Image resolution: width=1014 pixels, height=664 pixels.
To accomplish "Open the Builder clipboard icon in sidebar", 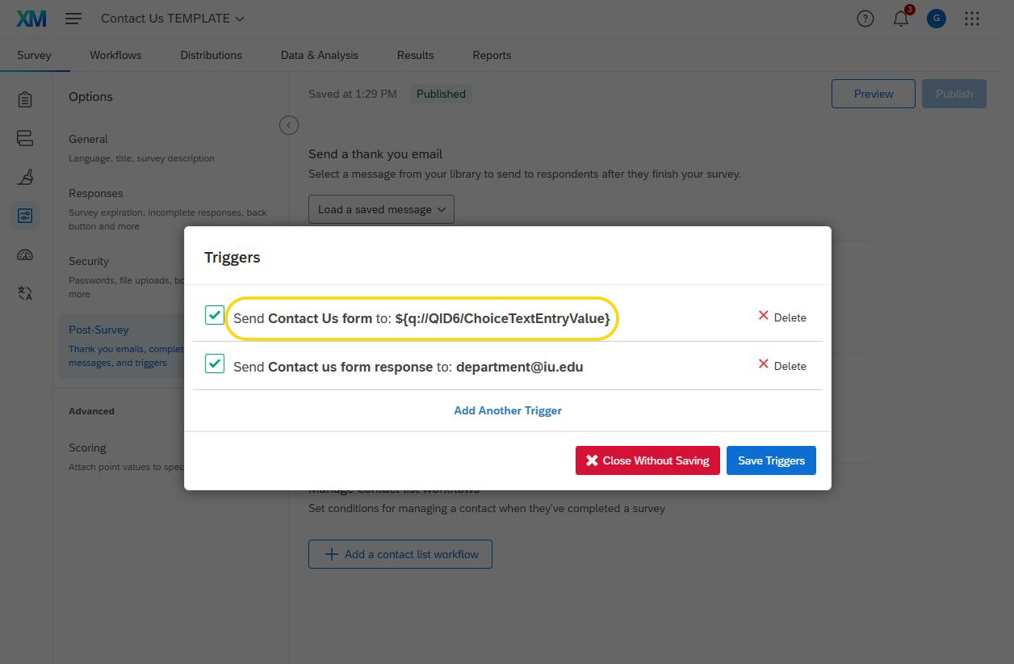I will tap(25, 99).
